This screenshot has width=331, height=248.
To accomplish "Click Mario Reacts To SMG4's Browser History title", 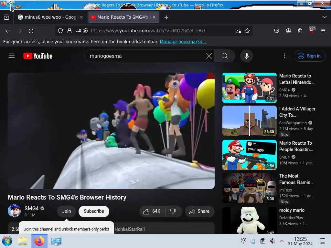I will (67, 197).
